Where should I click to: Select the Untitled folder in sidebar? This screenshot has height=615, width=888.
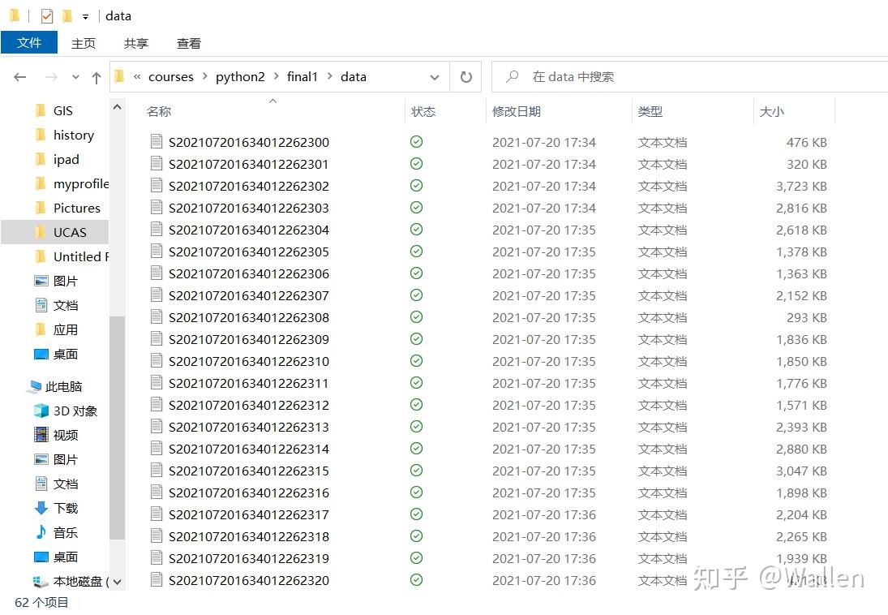pos(80,256)
